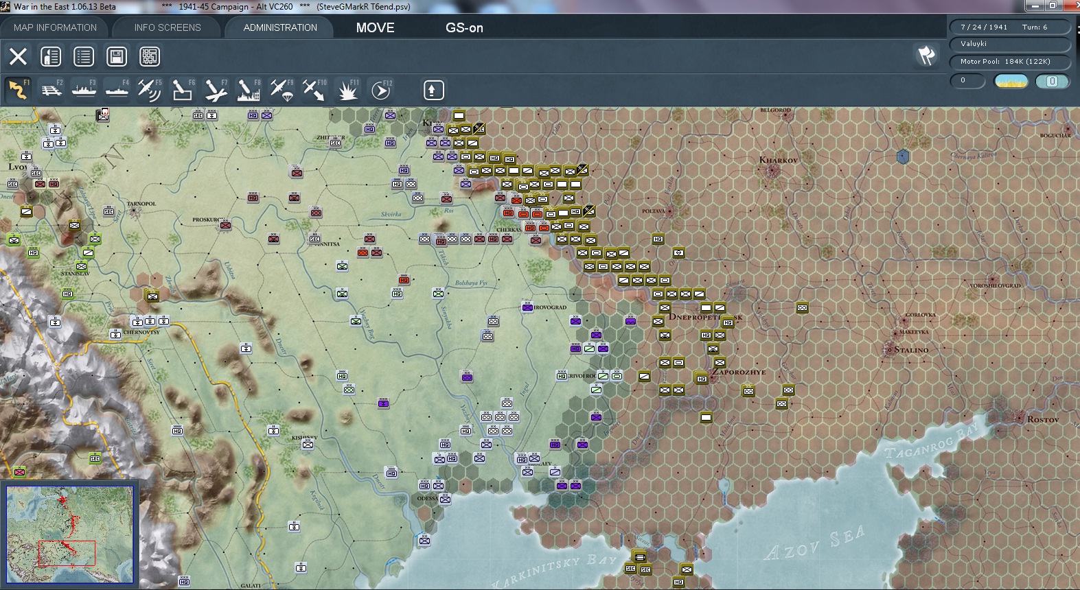Select the Stanislav town label
The width and height of the screenshot is (1080, 590).
[x=75, y=274]
